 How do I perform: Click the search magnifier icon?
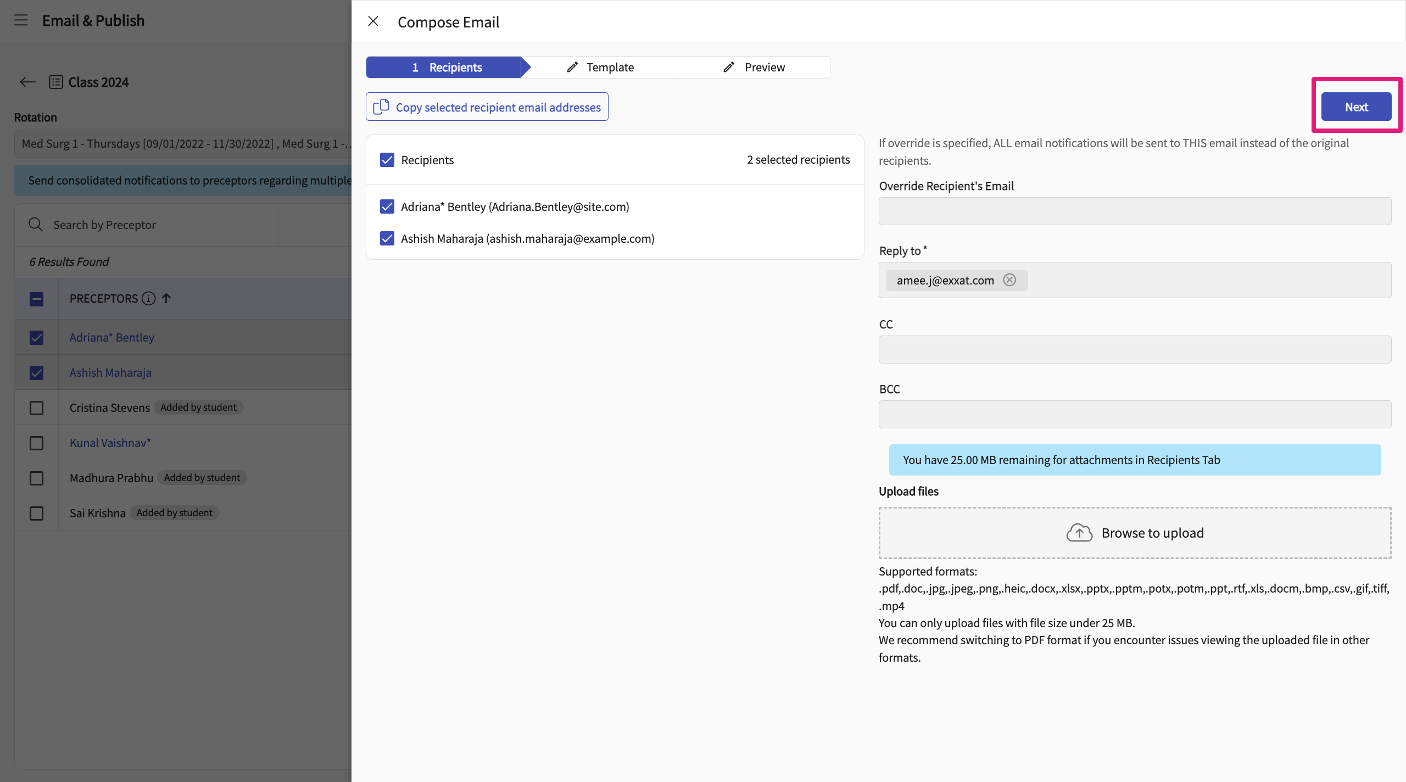click(36, 225)
